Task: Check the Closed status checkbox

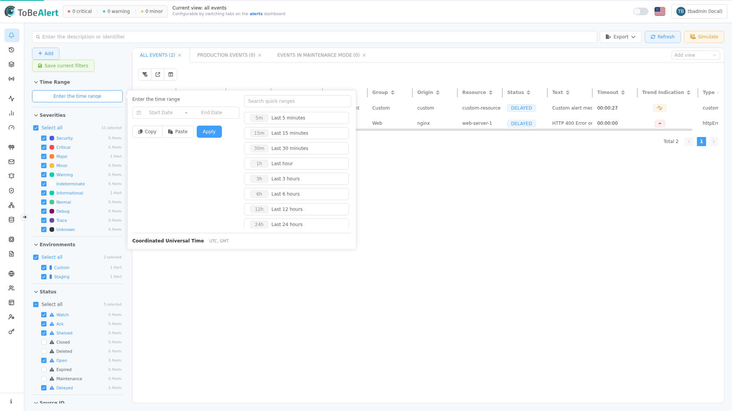Action: coord(44,342)
